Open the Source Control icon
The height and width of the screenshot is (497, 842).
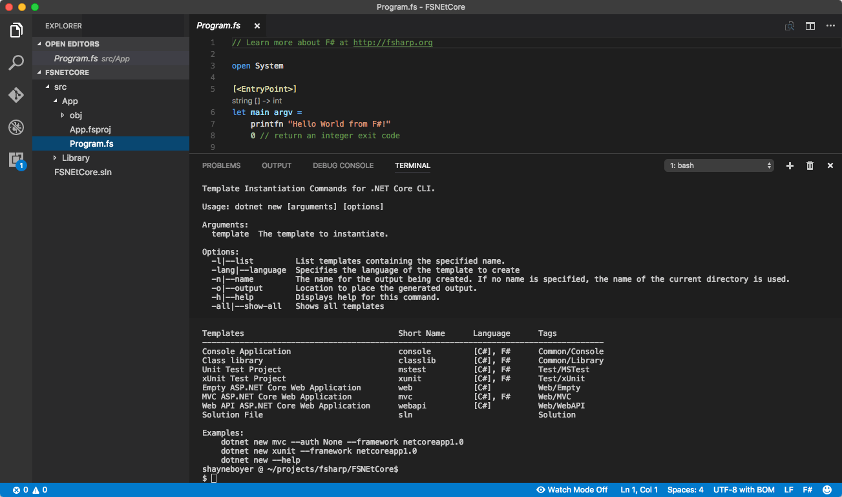tap(16, 95)
